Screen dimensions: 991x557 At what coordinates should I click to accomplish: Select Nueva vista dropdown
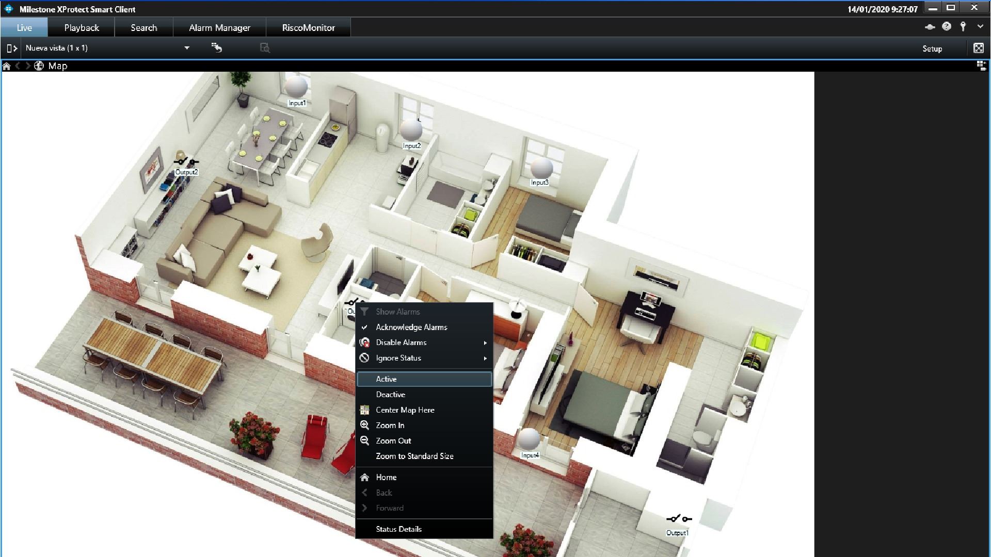coord(187,47)
